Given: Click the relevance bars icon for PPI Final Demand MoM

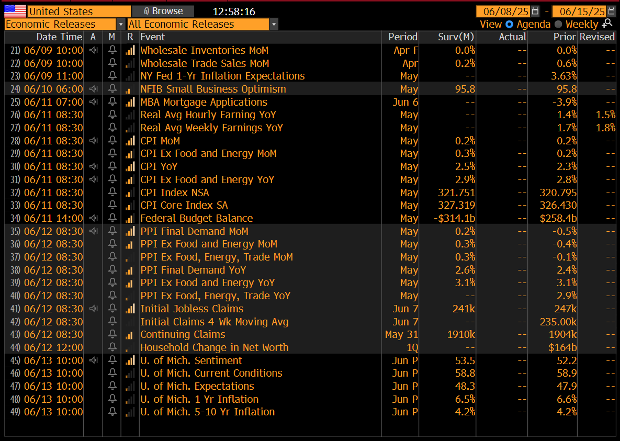Looking at the screenshot, I should tap(130, 231).
